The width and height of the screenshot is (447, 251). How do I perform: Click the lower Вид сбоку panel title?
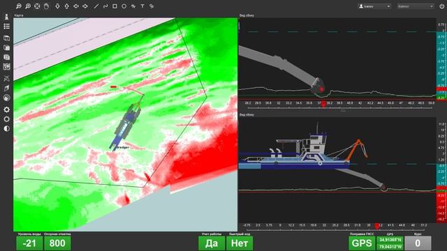[x=247, y=114]
